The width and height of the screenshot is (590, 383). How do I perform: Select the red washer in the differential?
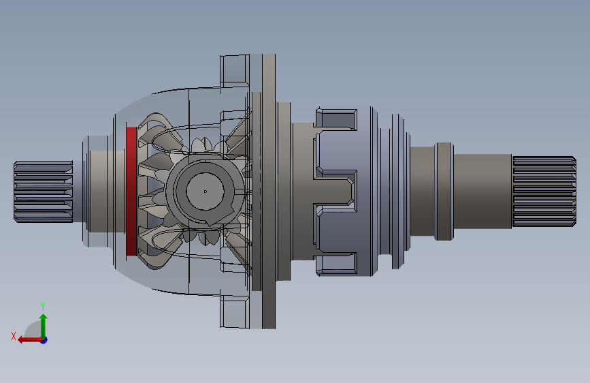[x=131, y=191]
